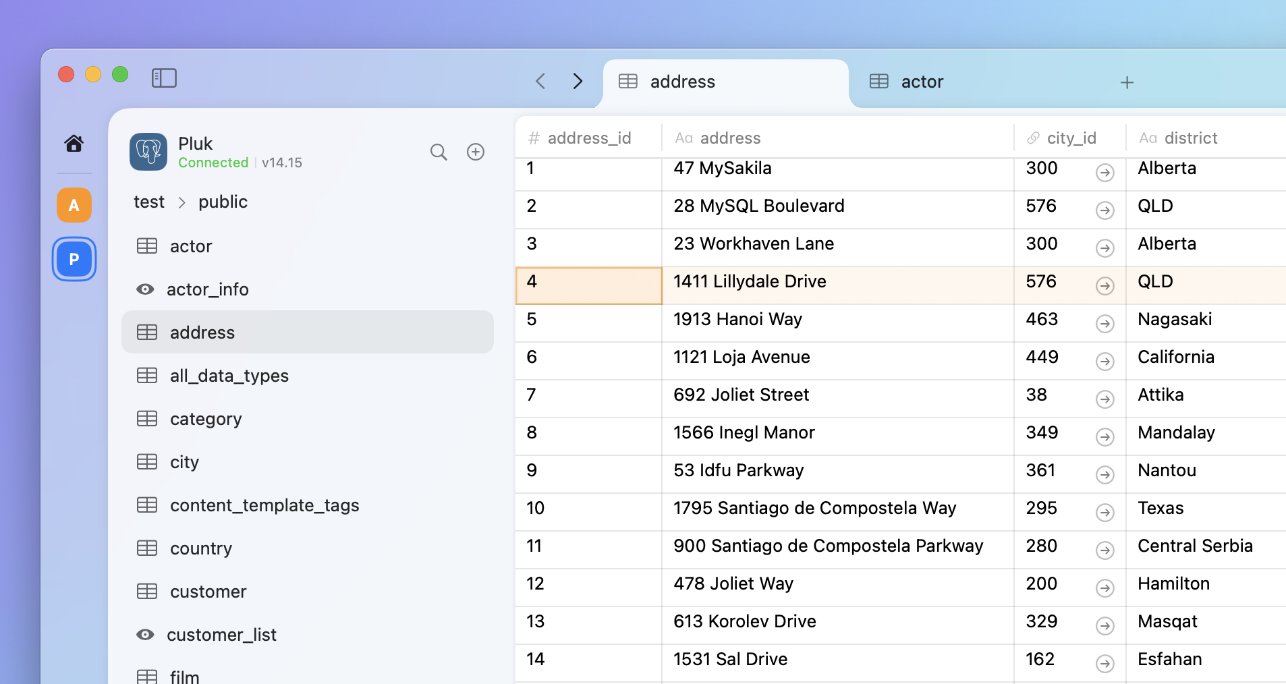
Task: Click the link icon in the city_id header
Action: [x=1032, y=138]
